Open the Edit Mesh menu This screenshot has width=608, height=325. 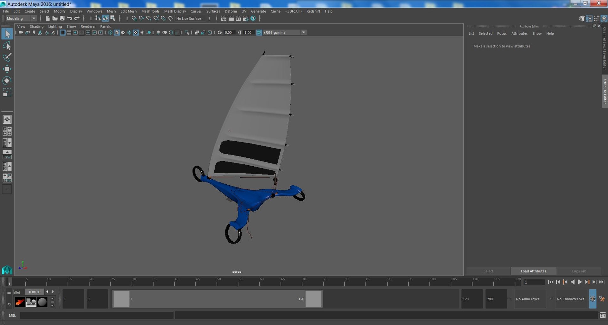[x=128, y=11]
